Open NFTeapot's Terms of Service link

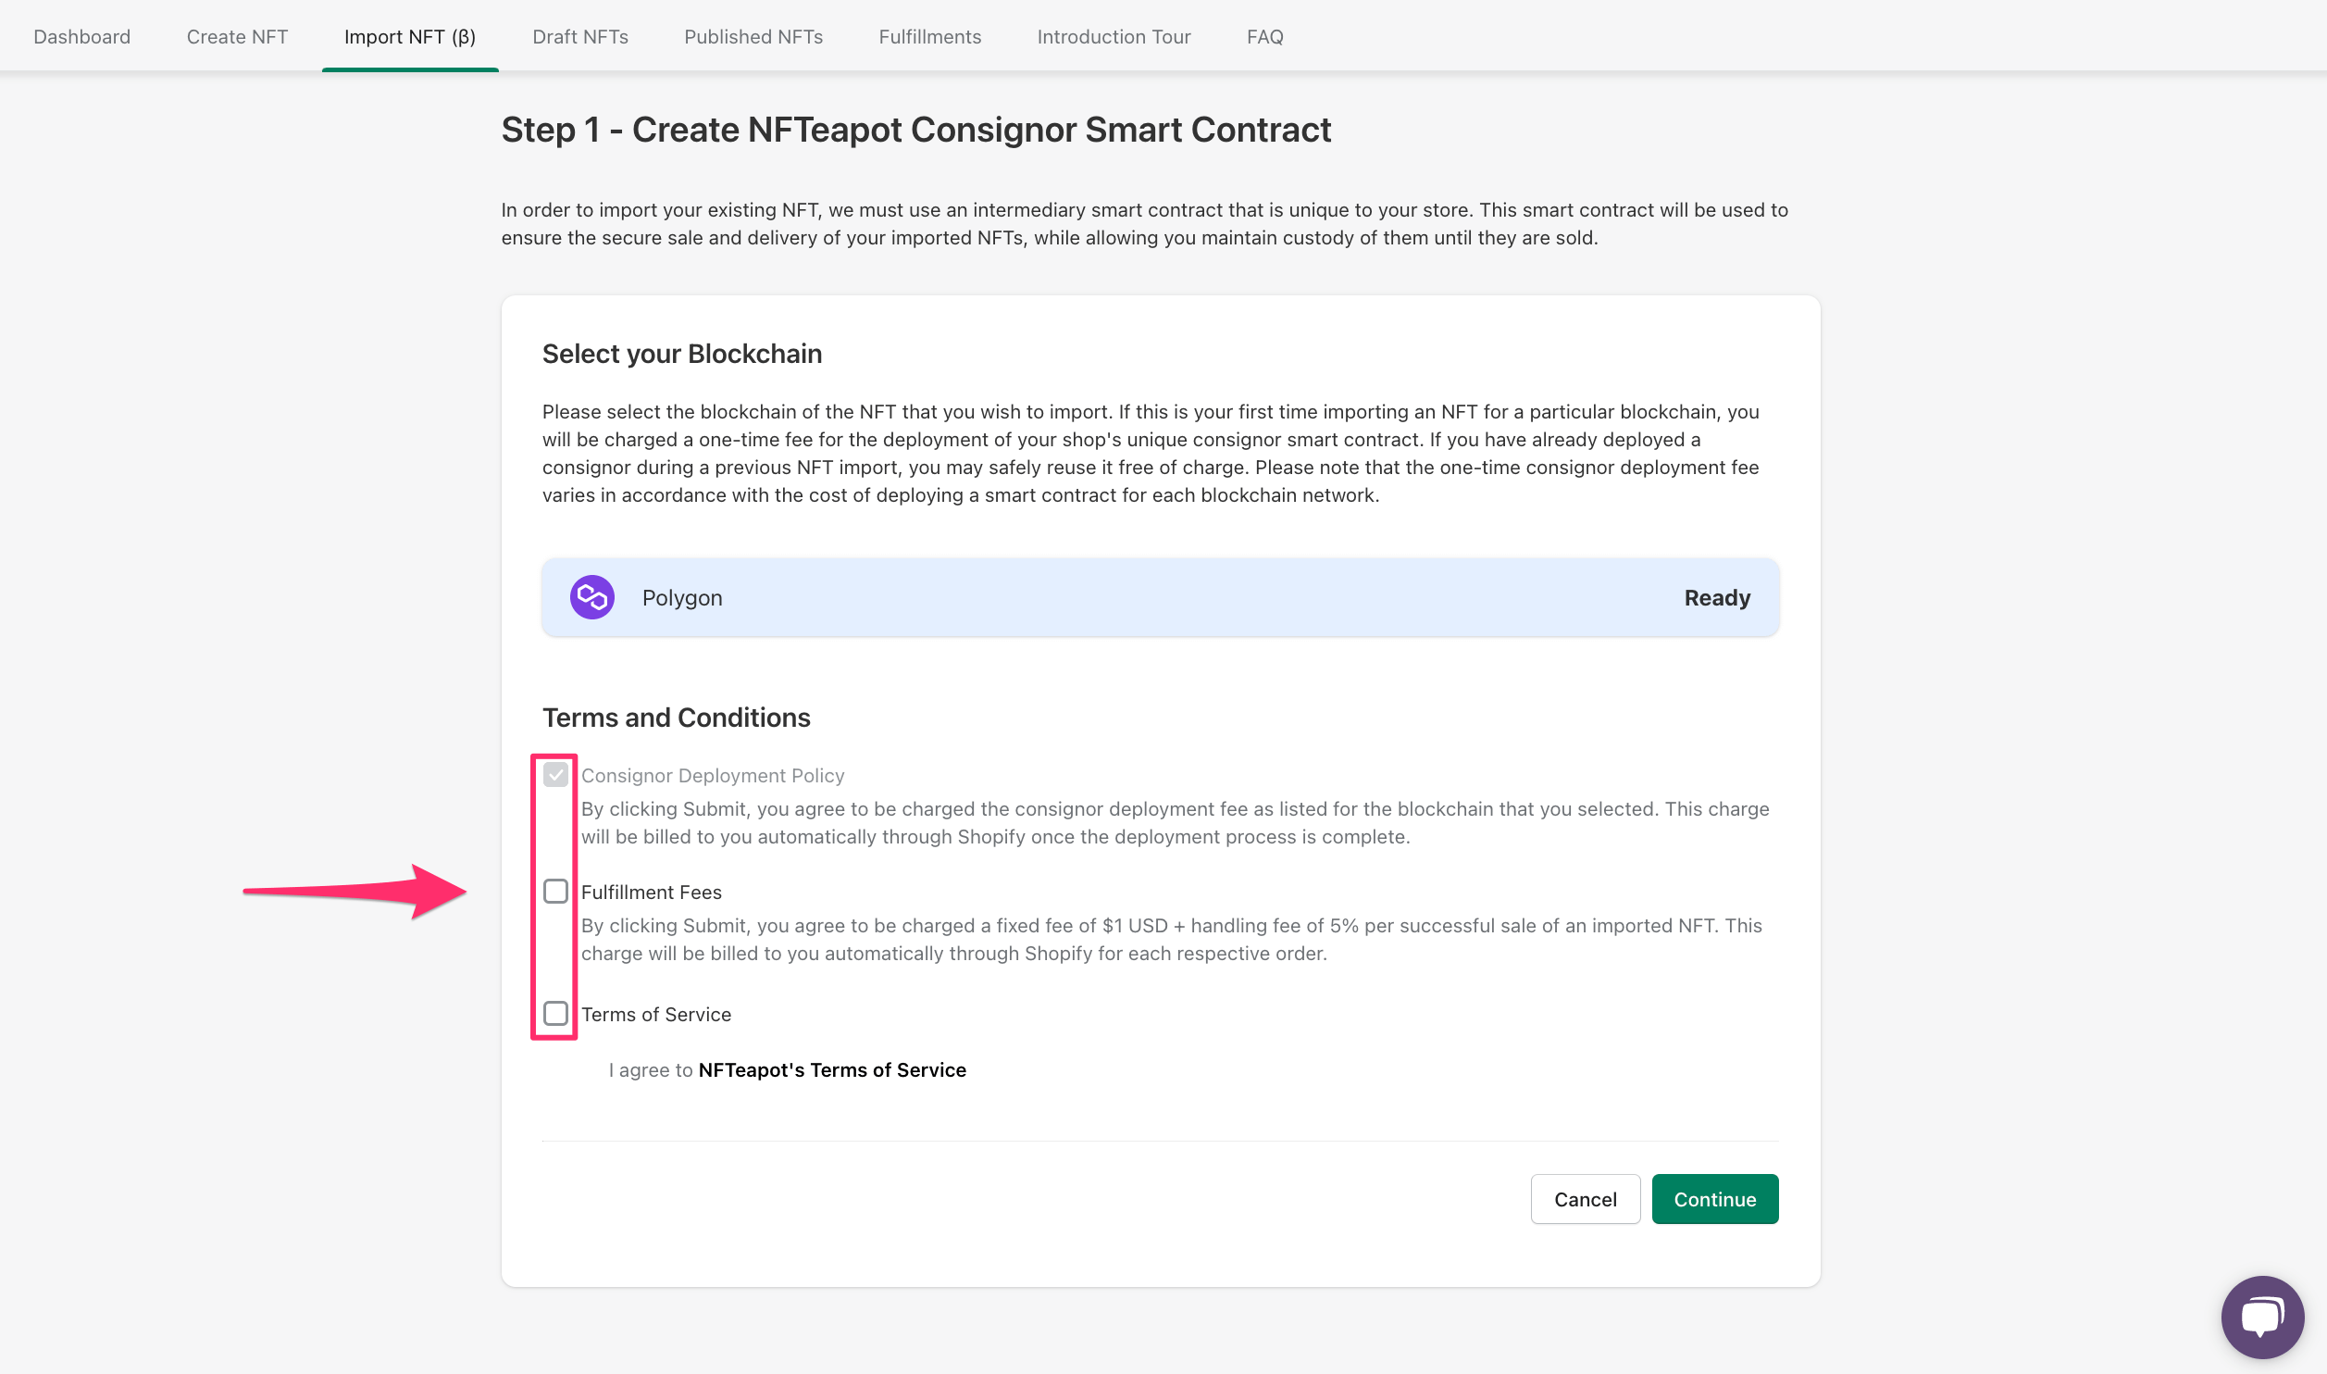tap(832, 1070)
